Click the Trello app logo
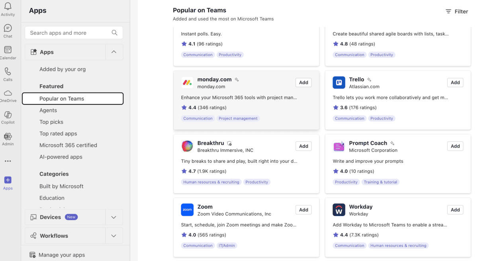The image size is (478, 261). tap(339, 83)
